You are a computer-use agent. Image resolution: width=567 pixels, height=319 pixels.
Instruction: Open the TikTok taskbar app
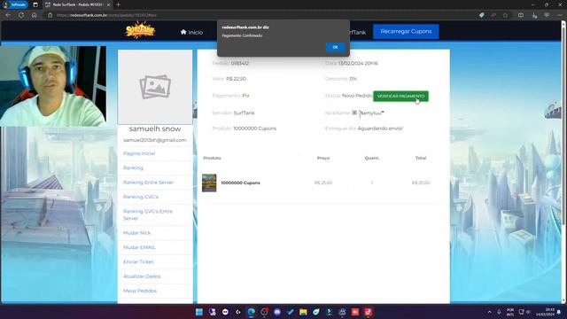pos(369,312)
